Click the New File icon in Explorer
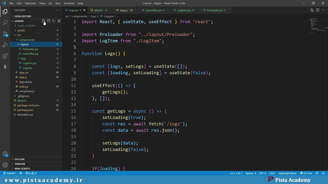Screen dimensions: 328x184 44,21
